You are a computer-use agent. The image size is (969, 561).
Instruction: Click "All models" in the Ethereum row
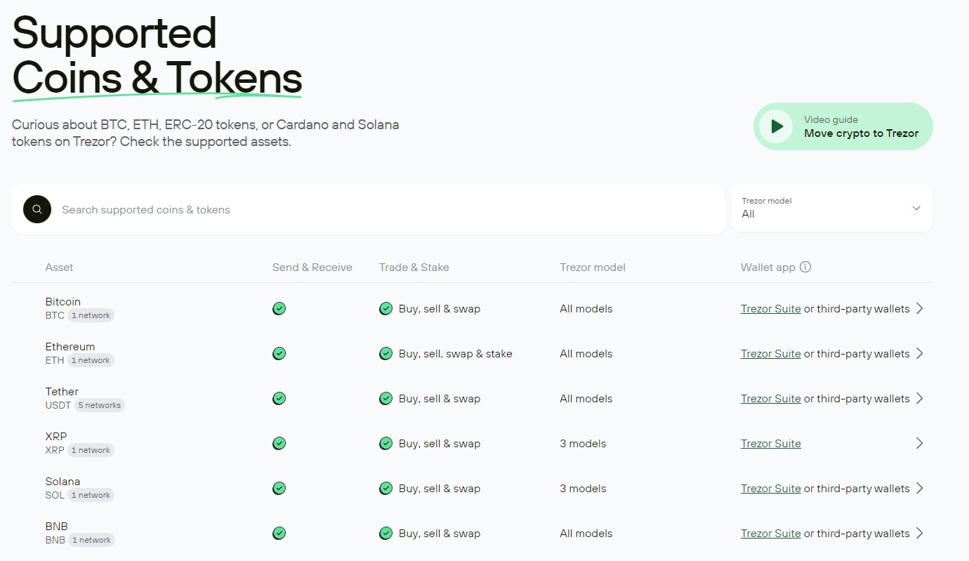(586, 354)
